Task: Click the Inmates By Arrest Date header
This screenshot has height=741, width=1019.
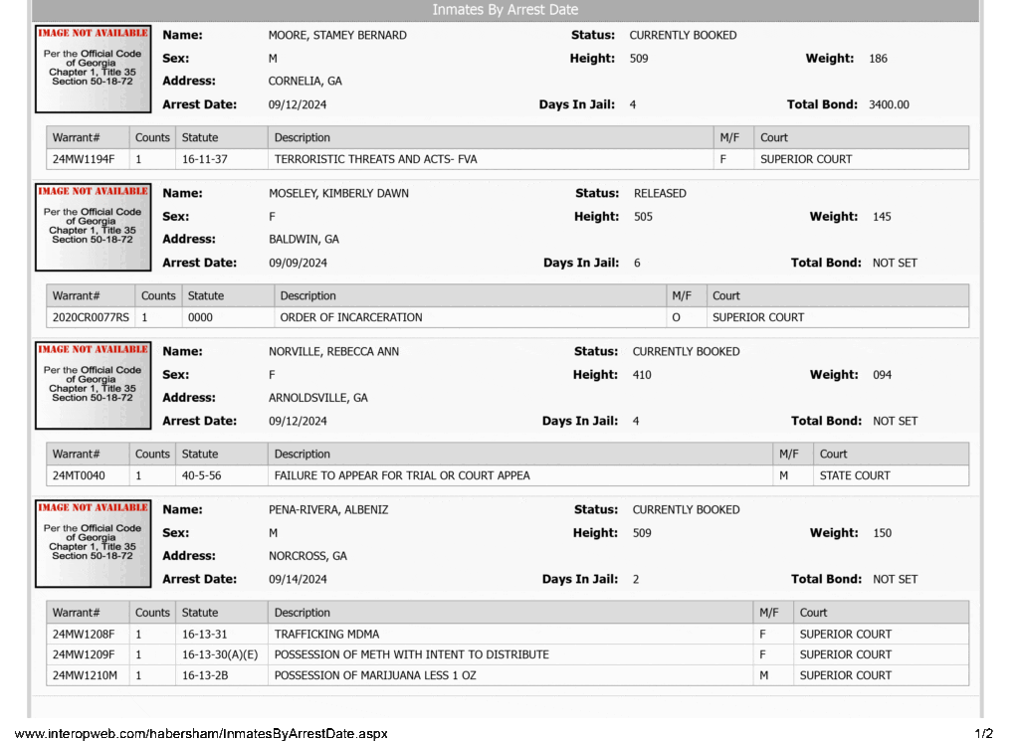Action: 505,10
